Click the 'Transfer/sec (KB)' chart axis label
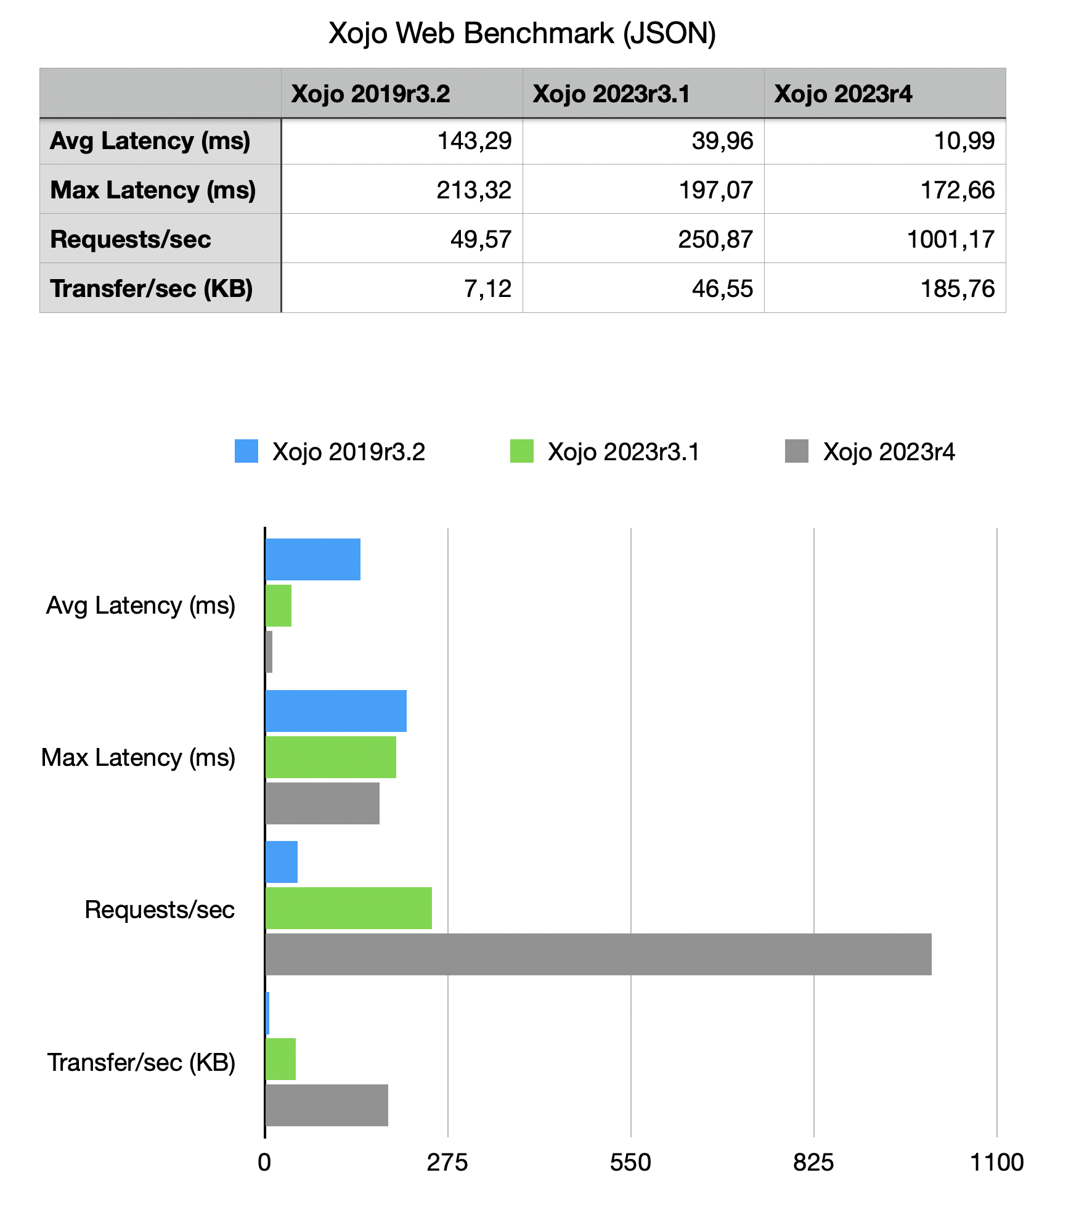The image size is (1087, 1215). point(142,1063)
